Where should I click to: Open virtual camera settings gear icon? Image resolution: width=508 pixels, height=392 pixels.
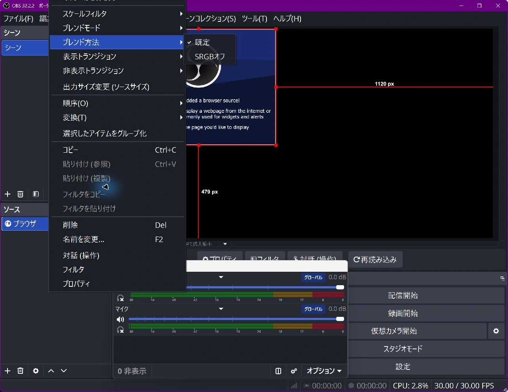496,331
